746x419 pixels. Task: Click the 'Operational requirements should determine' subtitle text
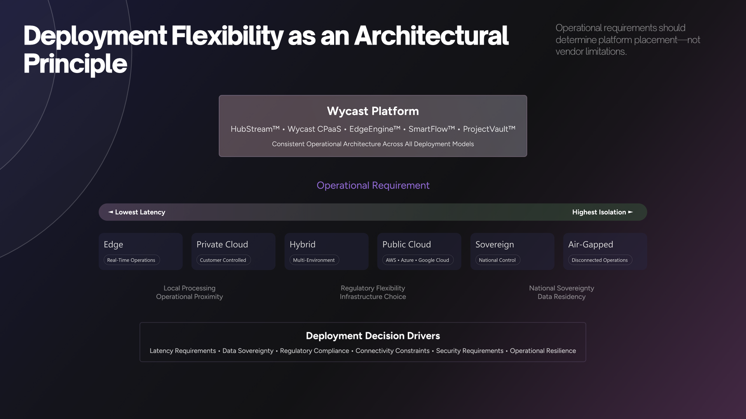coord(627,40)
